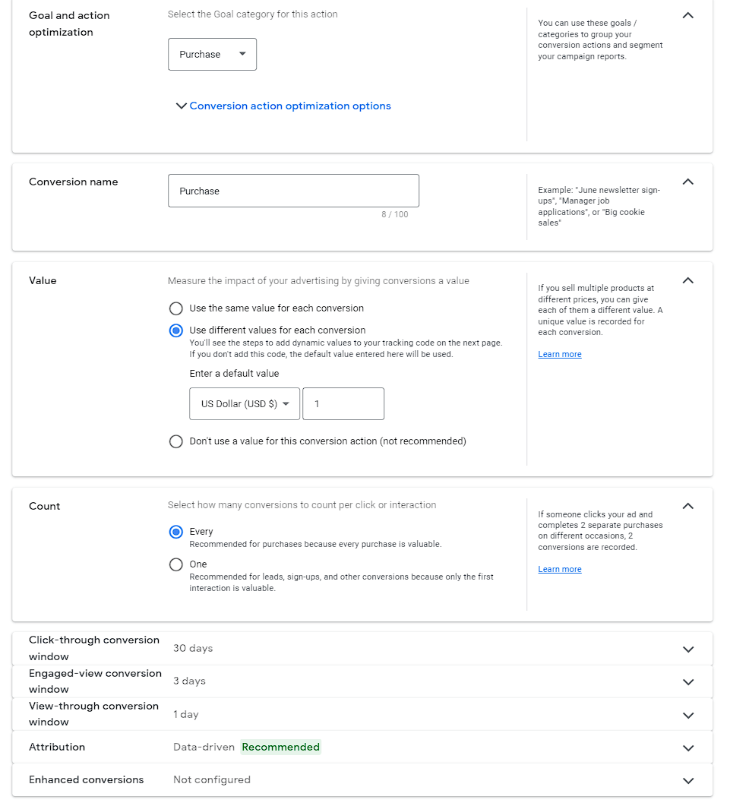The image size is (749, 806).
Task: Expand Click-through conversion window settings
Action: pyautogui.click(x=687, y=650)
